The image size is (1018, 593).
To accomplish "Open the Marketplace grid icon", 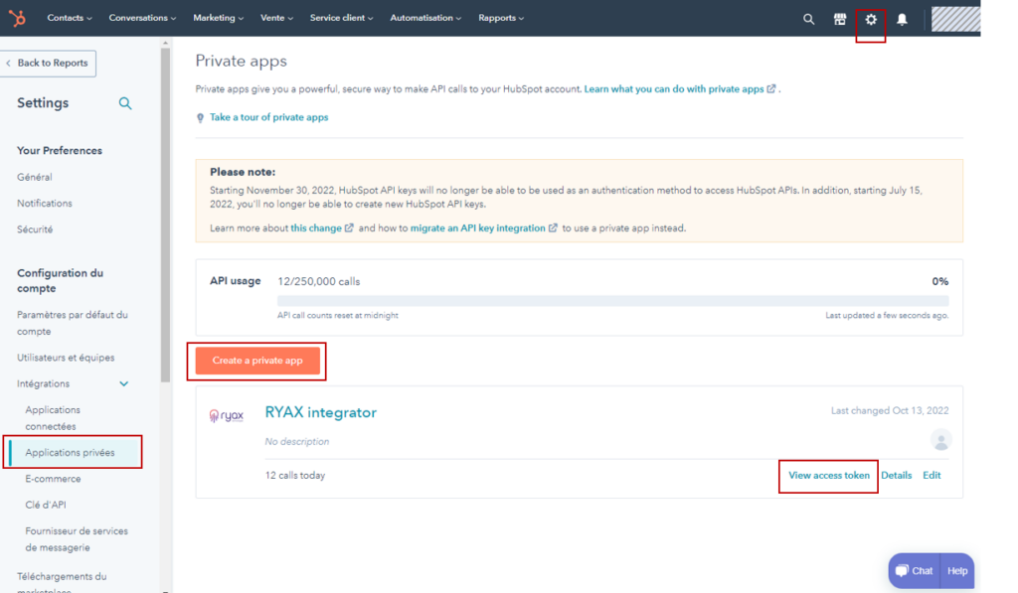I will (839, 17).
